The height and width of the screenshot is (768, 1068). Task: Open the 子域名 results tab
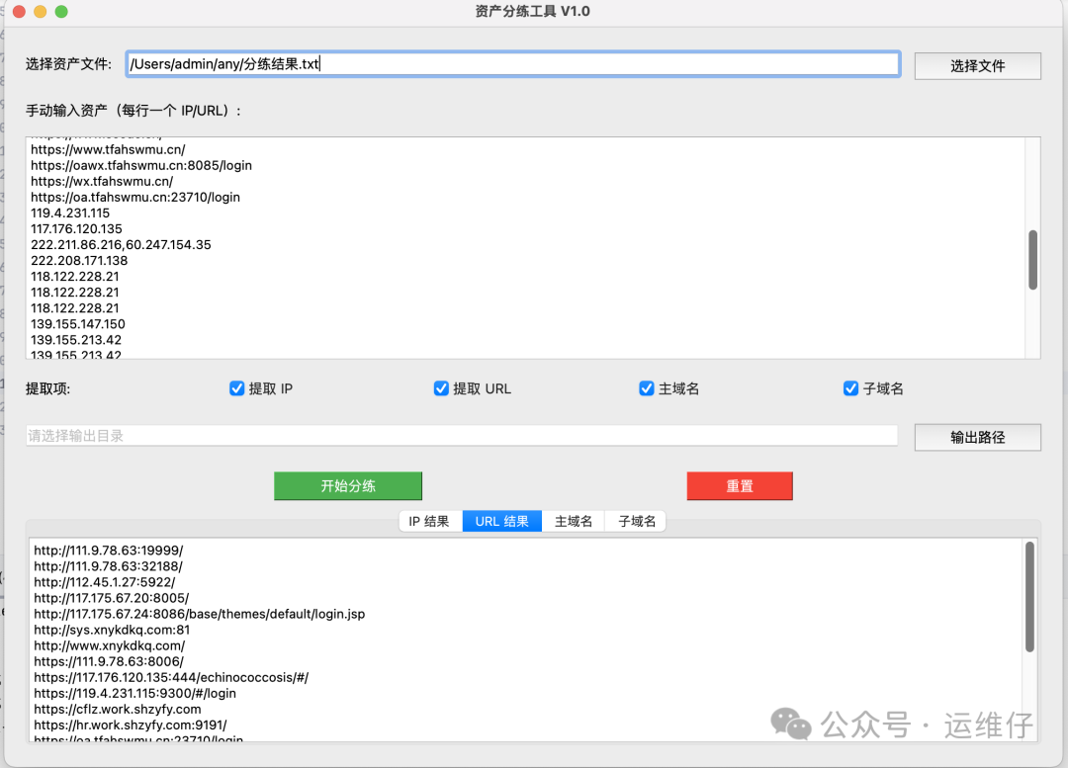(637, 521)
